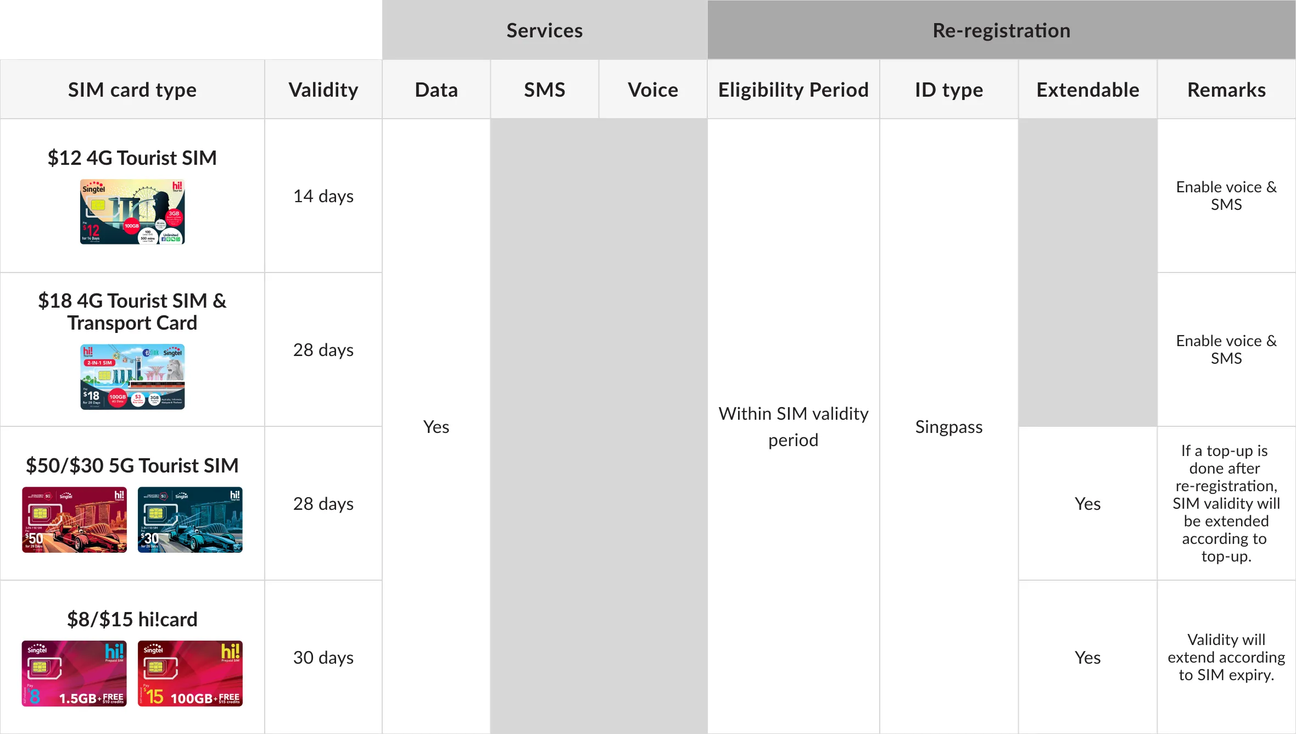Click the $8 hi!card 1.5GB image
Viewport: 1296px width, 734px height.
coord(75,674)
